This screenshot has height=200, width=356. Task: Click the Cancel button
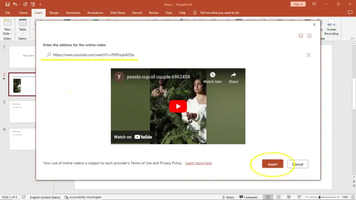pyautogui.click(x=298, y=164)
